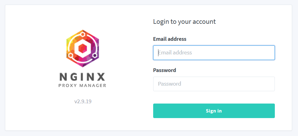Click the small right-side node on the logo
This screenshot has width=298, height=136.
[x=94, y=56]
